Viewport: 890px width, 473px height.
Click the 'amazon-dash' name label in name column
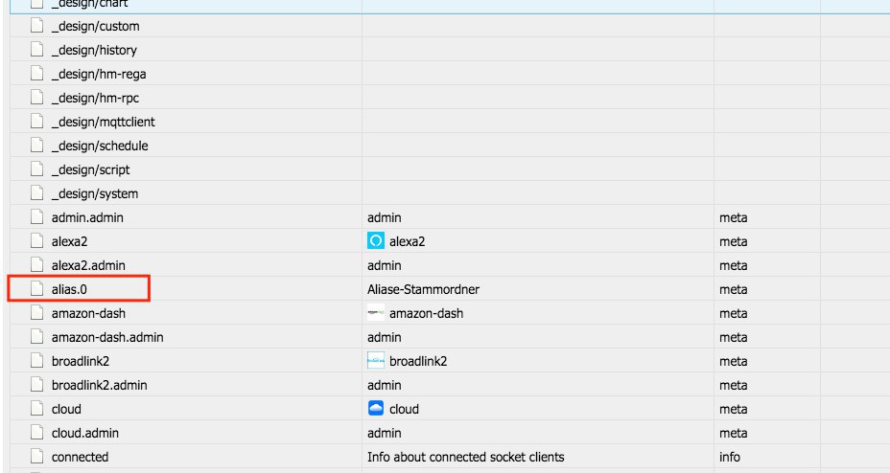[x=426, y=313]
